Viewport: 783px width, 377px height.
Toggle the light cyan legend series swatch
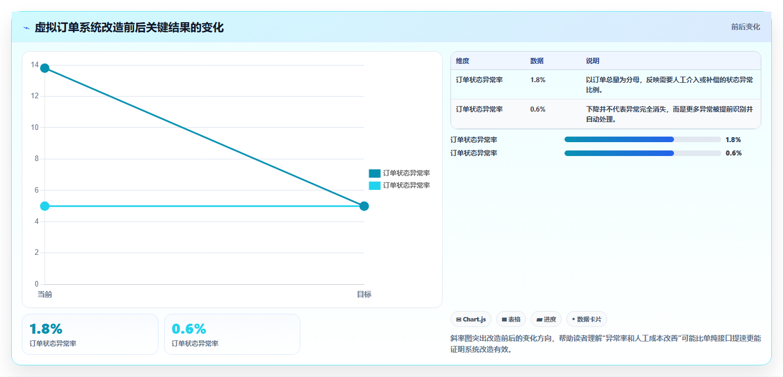pos(374,185)
